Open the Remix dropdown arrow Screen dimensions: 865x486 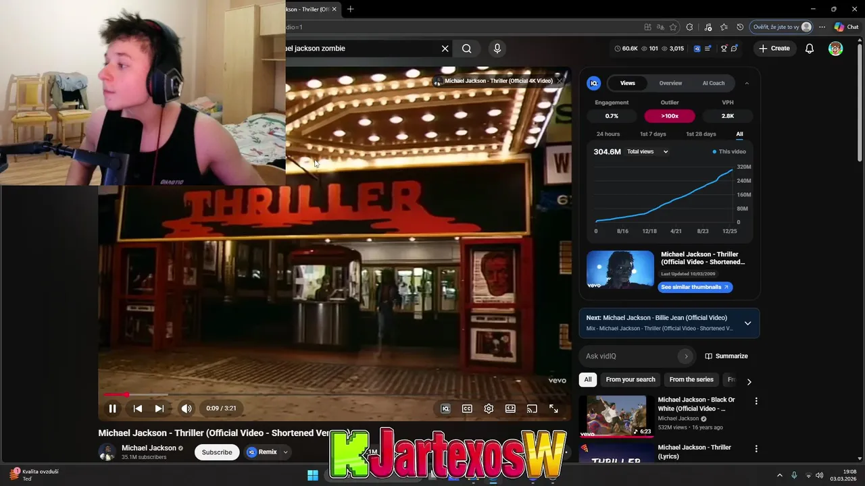[285, 452]
